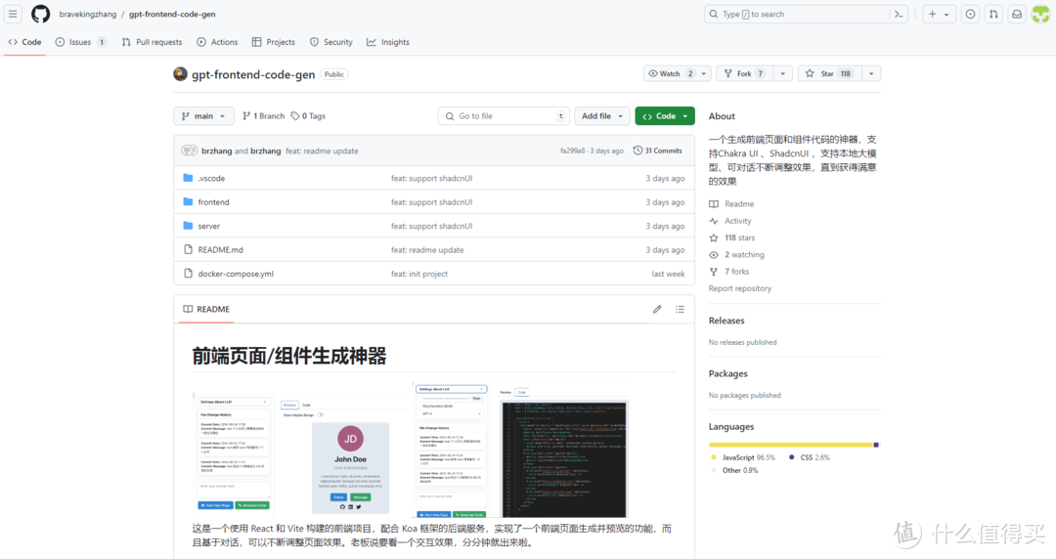Switch to the Code tab
This screenshot has width=1056, height=559.
(x=24, y=42)
